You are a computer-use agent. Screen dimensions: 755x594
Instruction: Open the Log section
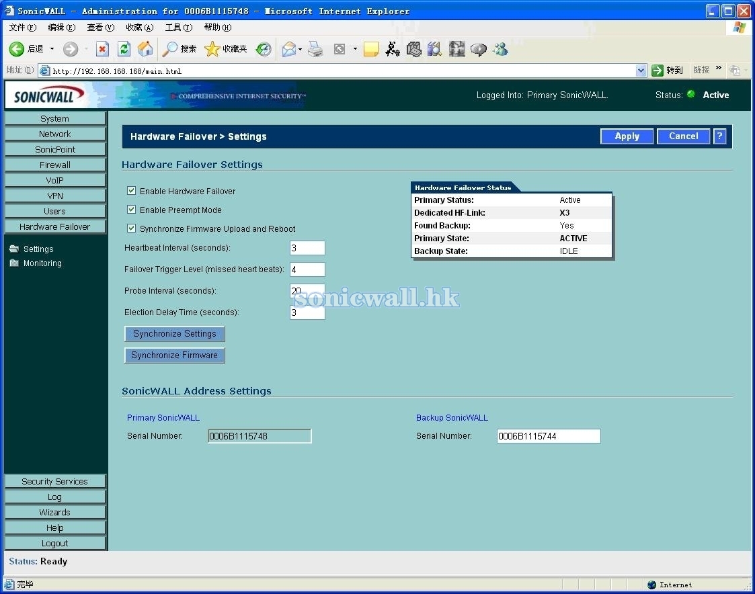[55, 497]
